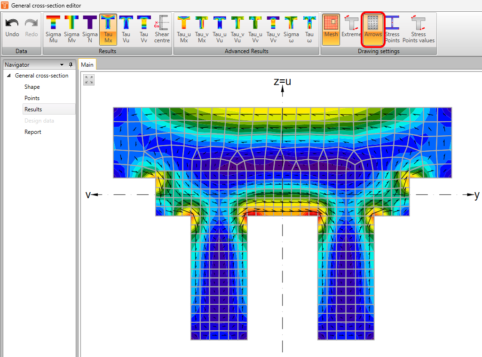Open Tau_u Vv advanced result

tap(255, 29)
